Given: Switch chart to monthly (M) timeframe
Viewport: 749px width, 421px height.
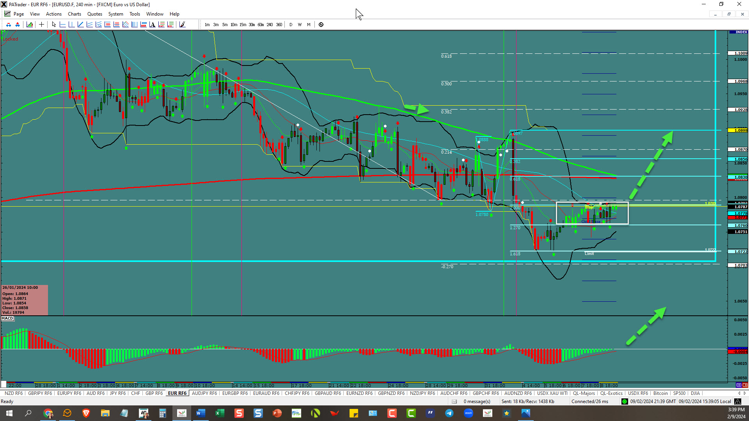Looking at the screenshot, I should (x=309, y=25).
